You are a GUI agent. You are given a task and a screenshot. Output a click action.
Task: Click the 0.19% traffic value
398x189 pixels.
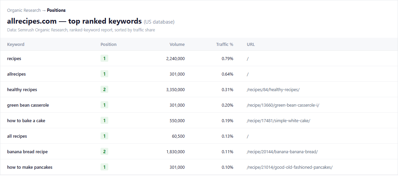click(227, 121)
